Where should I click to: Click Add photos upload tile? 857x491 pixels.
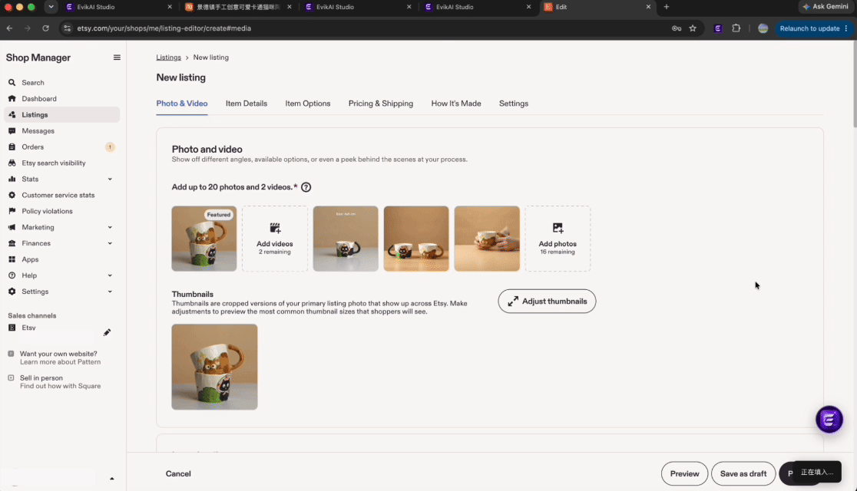pyautogui.click(x=558, y=239)
